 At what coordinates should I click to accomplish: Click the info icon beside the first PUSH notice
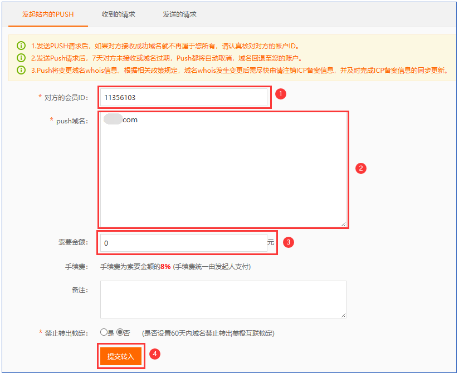tap(21, 46)
